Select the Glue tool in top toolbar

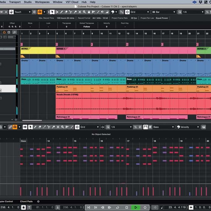[75, 12]
